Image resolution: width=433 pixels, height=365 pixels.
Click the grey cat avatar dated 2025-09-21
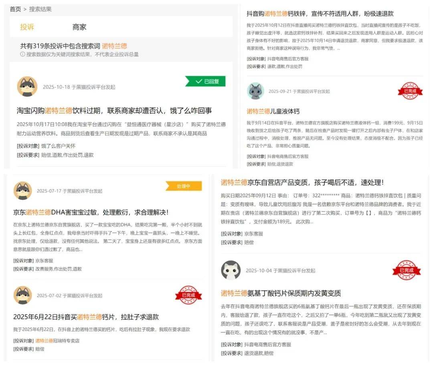[x=255, y=91]
